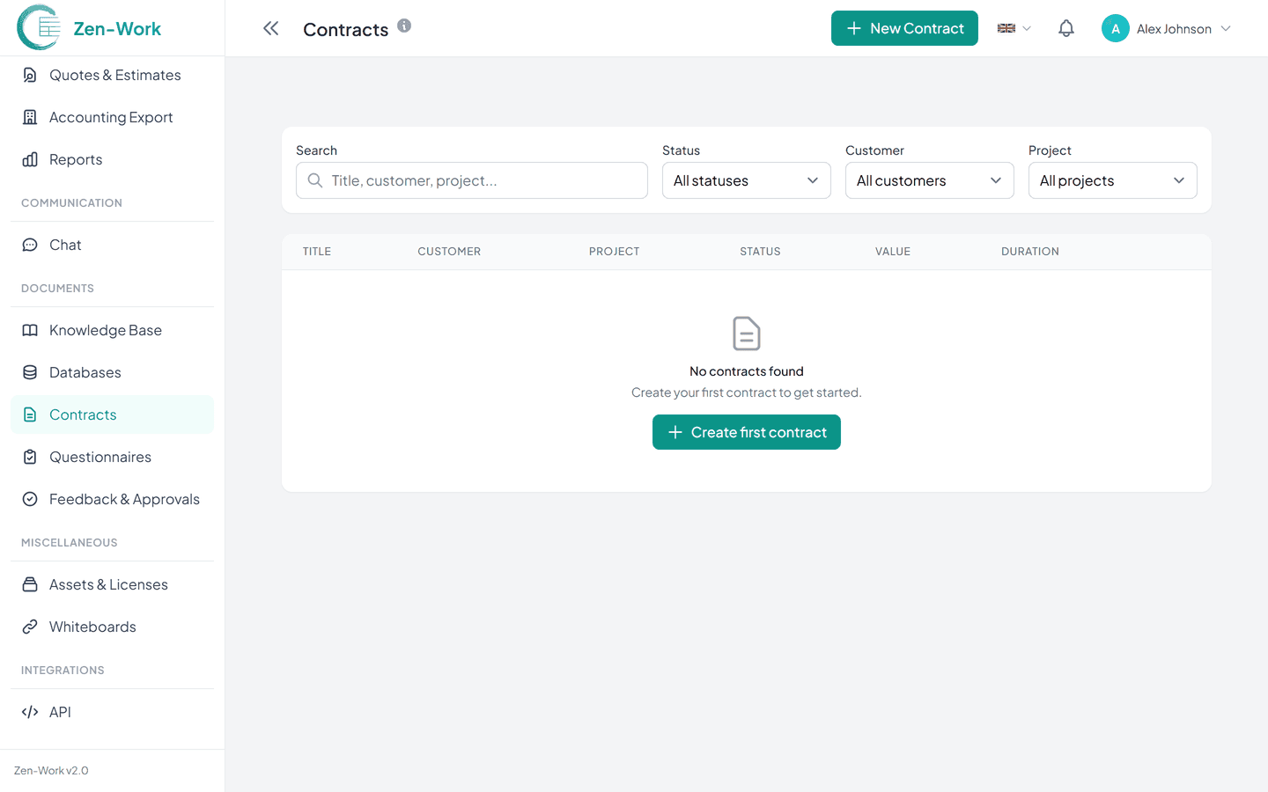This screenshot has height=792, width=1268.
Task: Click the API code brackets icon
Action: (x=30, y=712)
